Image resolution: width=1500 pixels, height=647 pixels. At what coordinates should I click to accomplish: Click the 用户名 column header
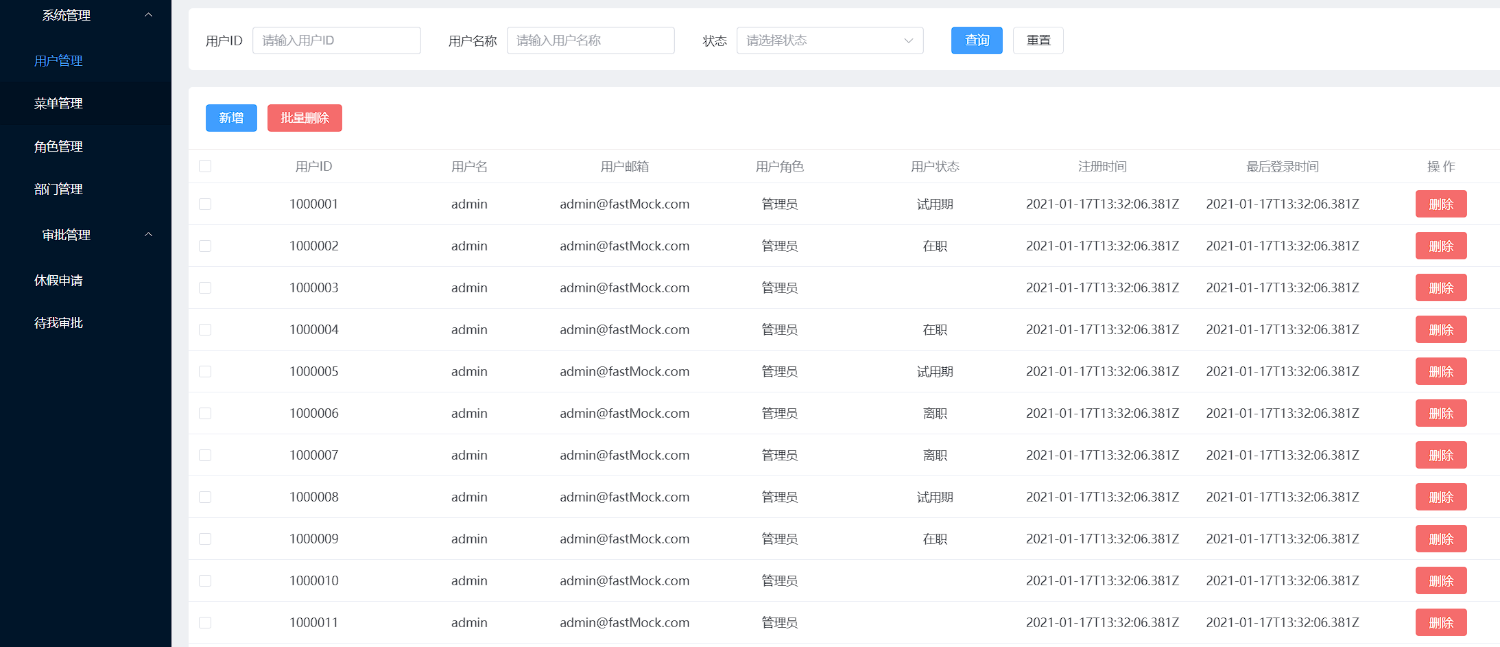(469, 166)
